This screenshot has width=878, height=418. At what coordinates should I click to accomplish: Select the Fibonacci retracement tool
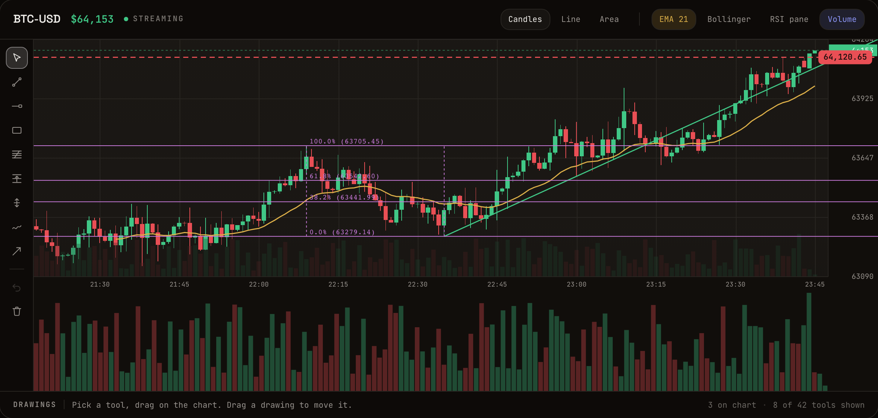[17, 154]
